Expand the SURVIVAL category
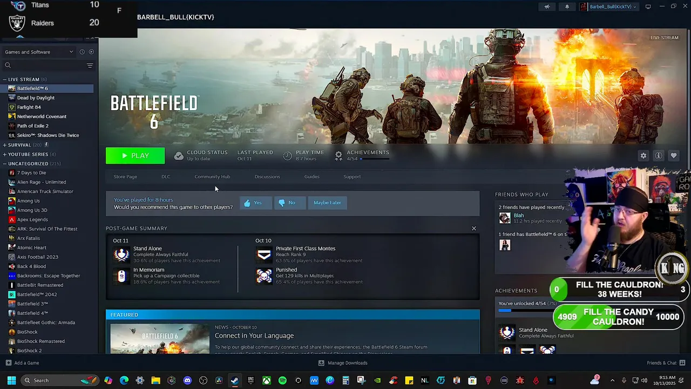 (x=4, y=145)
